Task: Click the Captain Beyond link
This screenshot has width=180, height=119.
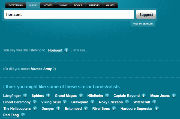Action: click(127, 96)
